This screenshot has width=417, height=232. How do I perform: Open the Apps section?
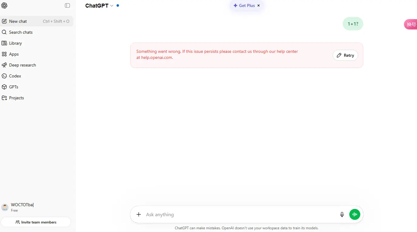tap(37, 54)
